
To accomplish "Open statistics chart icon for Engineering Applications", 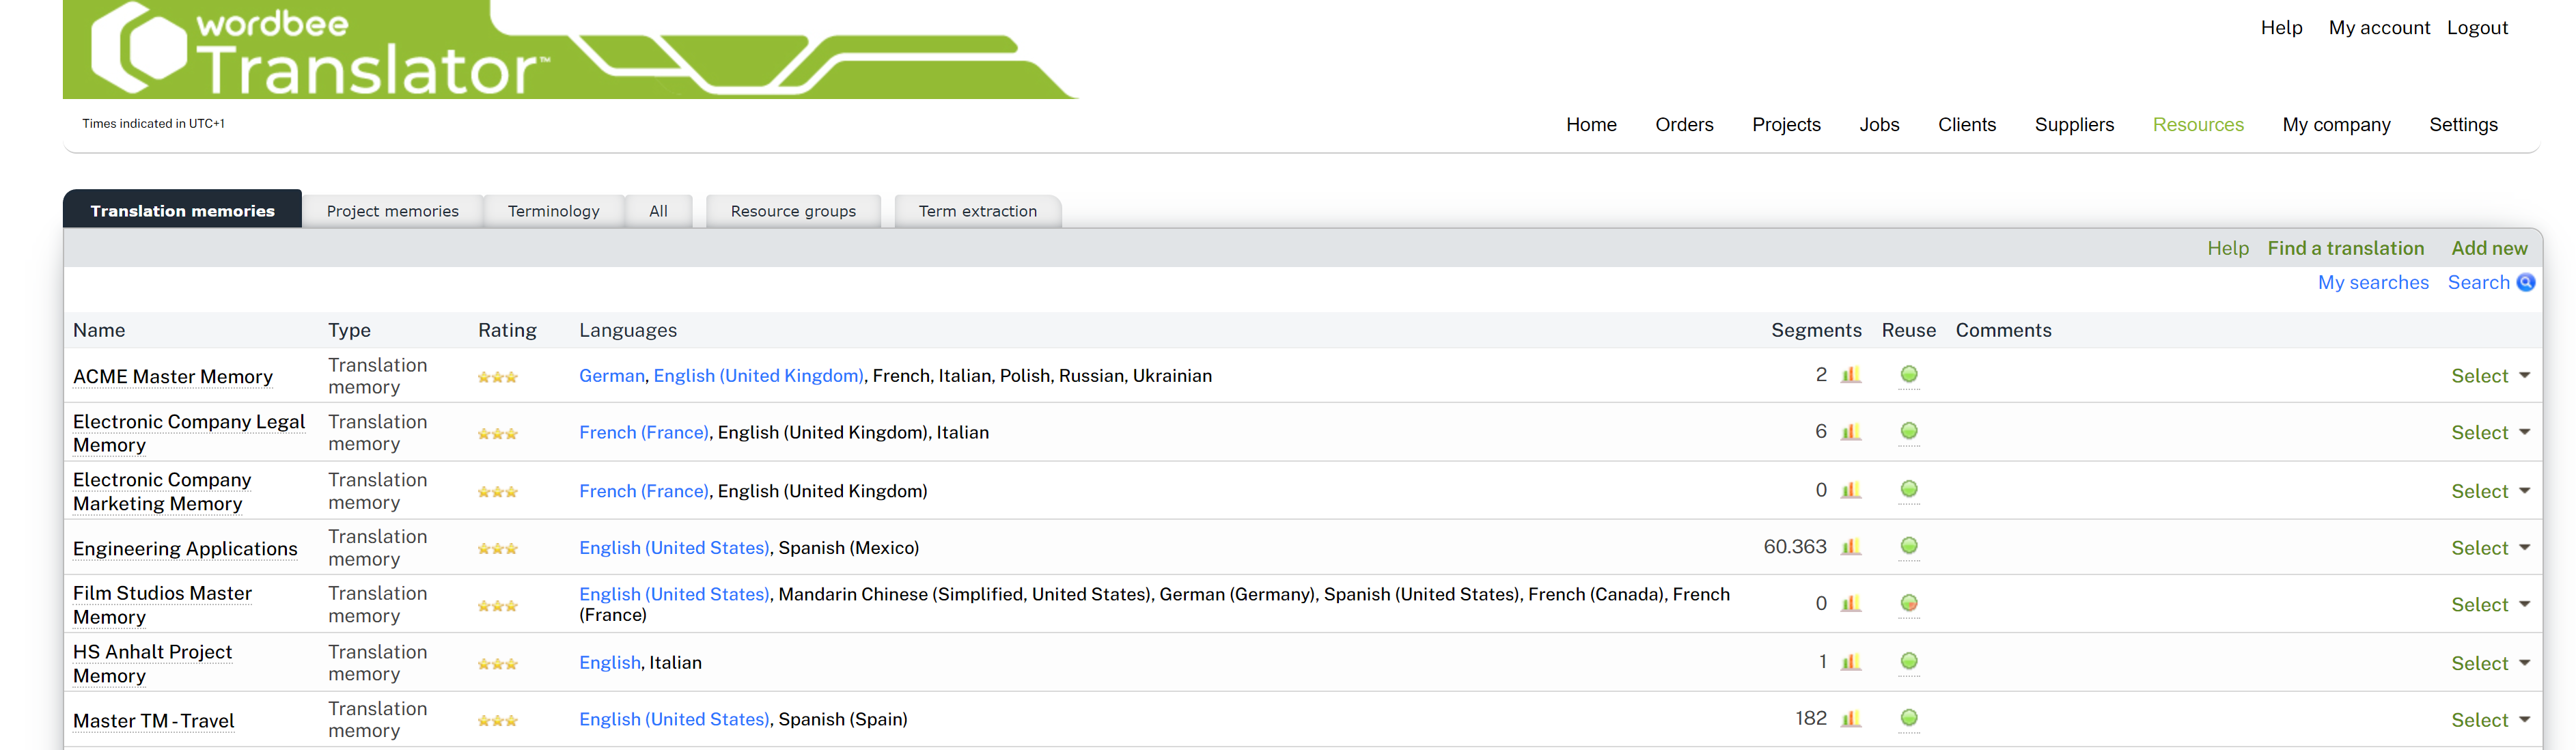I will point(1851,547).
